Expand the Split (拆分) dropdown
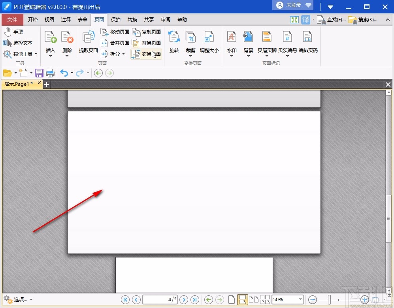Viewport: 394px width, 308px height. click(123, 54)
